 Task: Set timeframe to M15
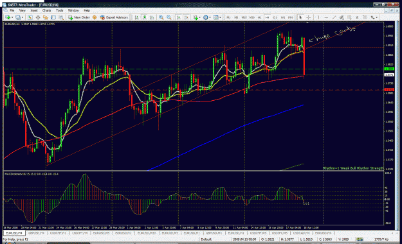tap(244, 17)
